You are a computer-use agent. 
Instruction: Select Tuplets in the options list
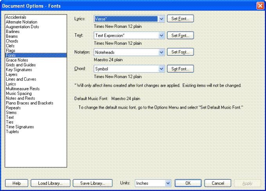13,132
